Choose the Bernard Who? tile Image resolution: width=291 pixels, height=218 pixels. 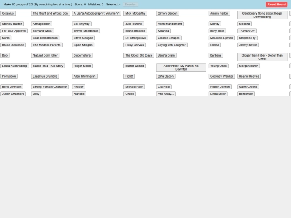coord(43,31)
